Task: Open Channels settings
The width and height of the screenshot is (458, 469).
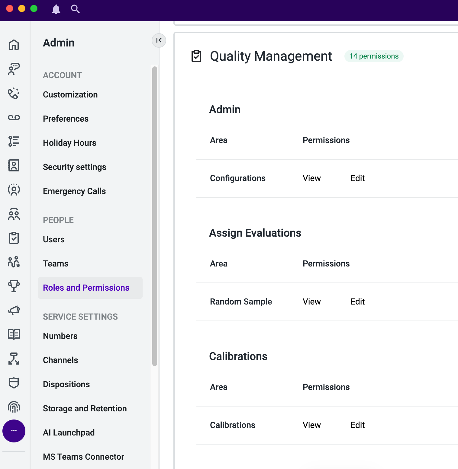Action: coord(60,360)
